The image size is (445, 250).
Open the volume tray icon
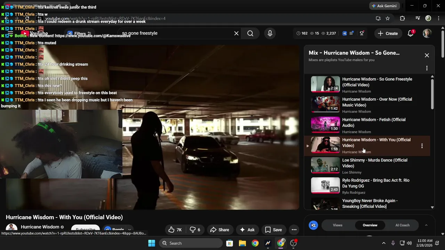409,243
